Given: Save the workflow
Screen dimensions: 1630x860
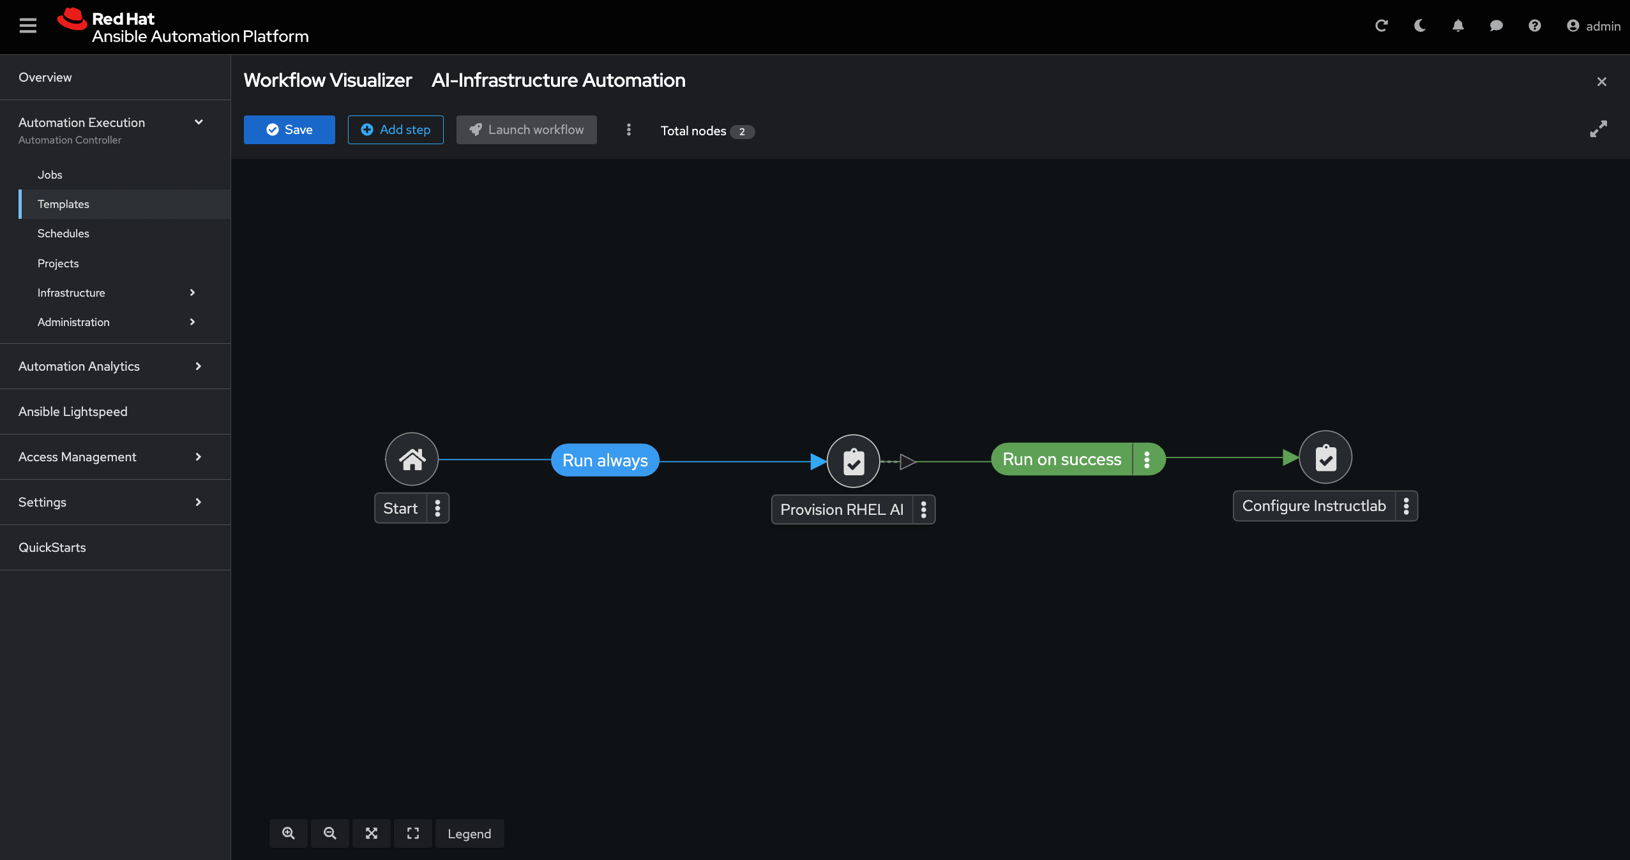Looking at the screenshot, I should coord(289,130).
